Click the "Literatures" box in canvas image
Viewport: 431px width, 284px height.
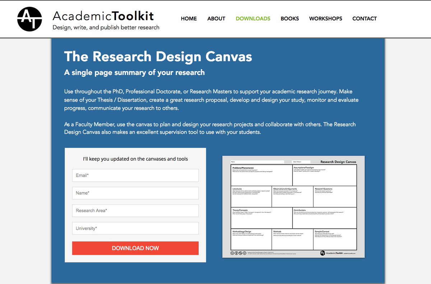(251, 196)
